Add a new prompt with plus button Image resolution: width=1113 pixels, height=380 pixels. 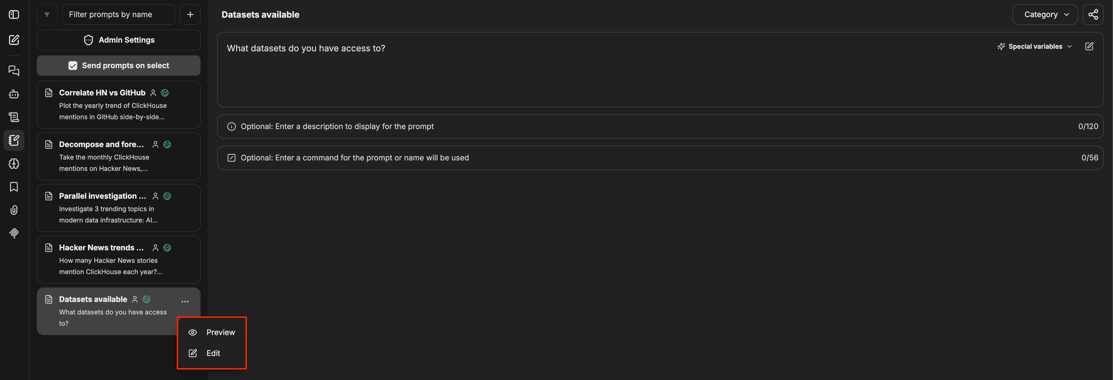tap(190, 15)
